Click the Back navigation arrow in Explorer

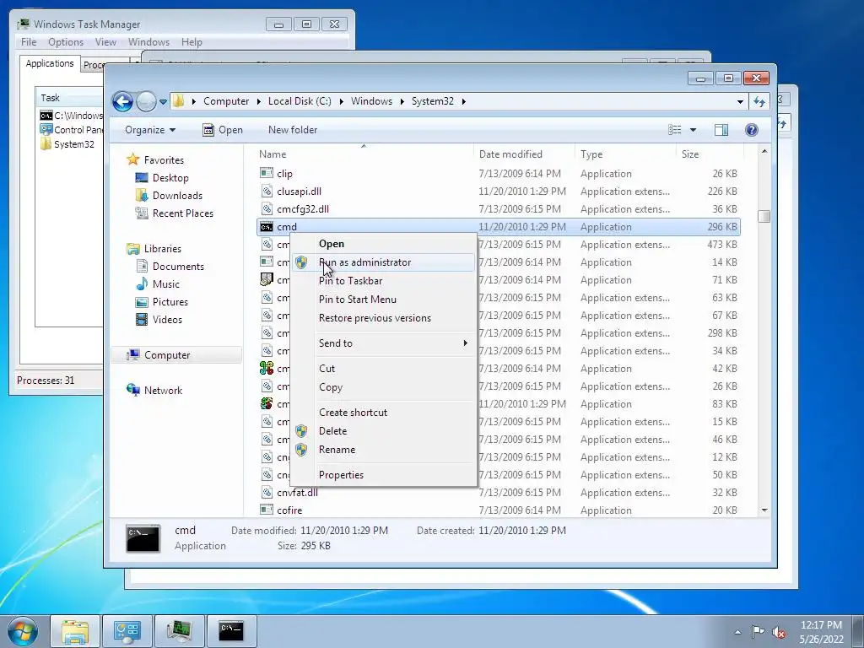click(x=122, y=101)
